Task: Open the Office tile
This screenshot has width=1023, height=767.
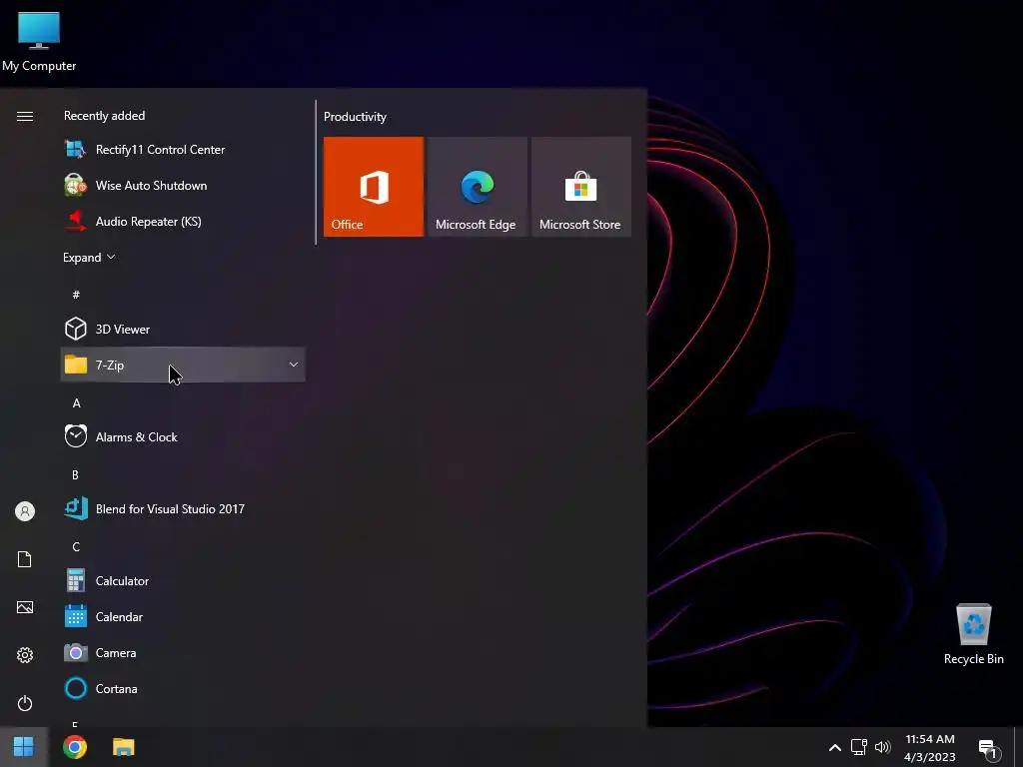Action: click(374, 187)
